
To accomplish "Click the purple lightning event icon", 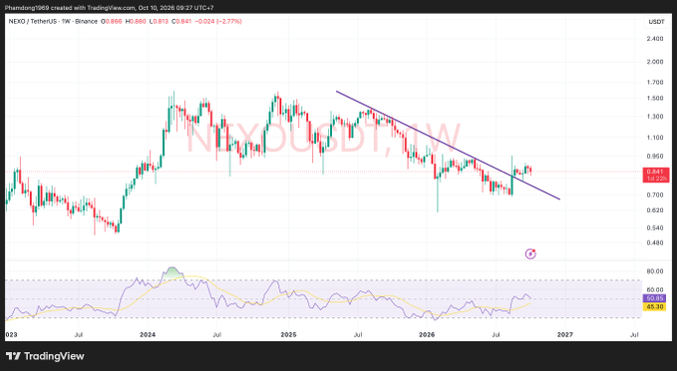I will [530, 253].
